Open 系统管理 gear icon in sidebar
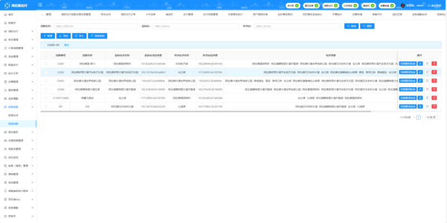Image resolution: width=447 pixels, height=223 pixels. point(6,183)
